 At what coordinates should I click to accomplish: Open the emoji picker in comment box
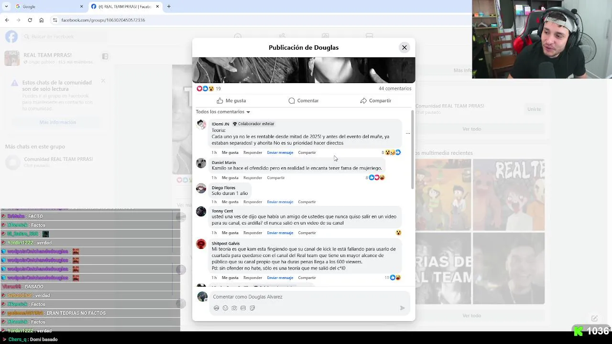pos(225,308)
